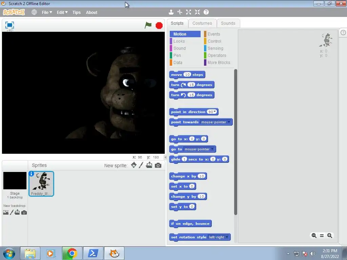Screen dimensions: 347x260
Task: Open File Explorer from the taskbar
Action: click(30, 253)
